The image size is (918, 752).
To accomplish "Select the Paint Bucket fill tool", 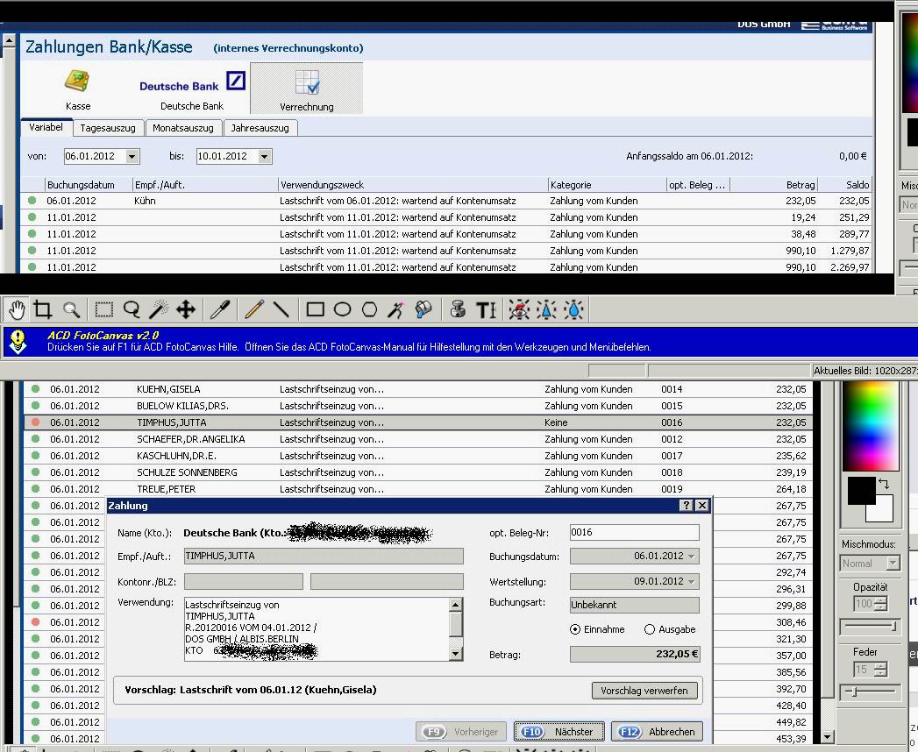I will 423,309.
